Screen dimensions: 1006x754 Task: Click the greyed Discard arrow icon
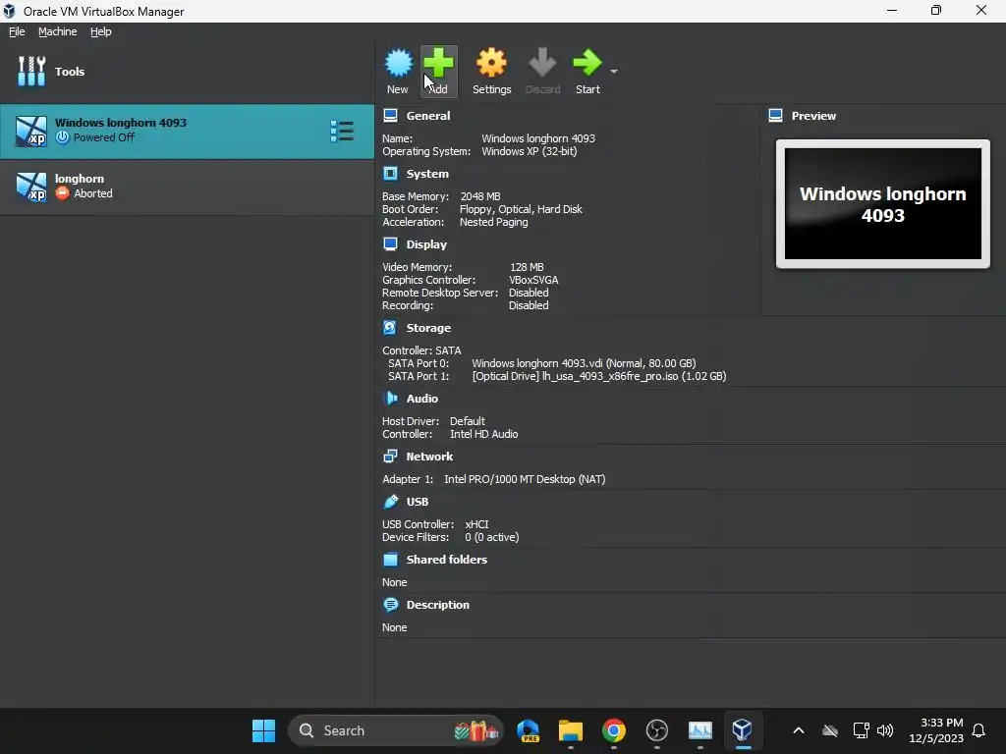point(542,63)
